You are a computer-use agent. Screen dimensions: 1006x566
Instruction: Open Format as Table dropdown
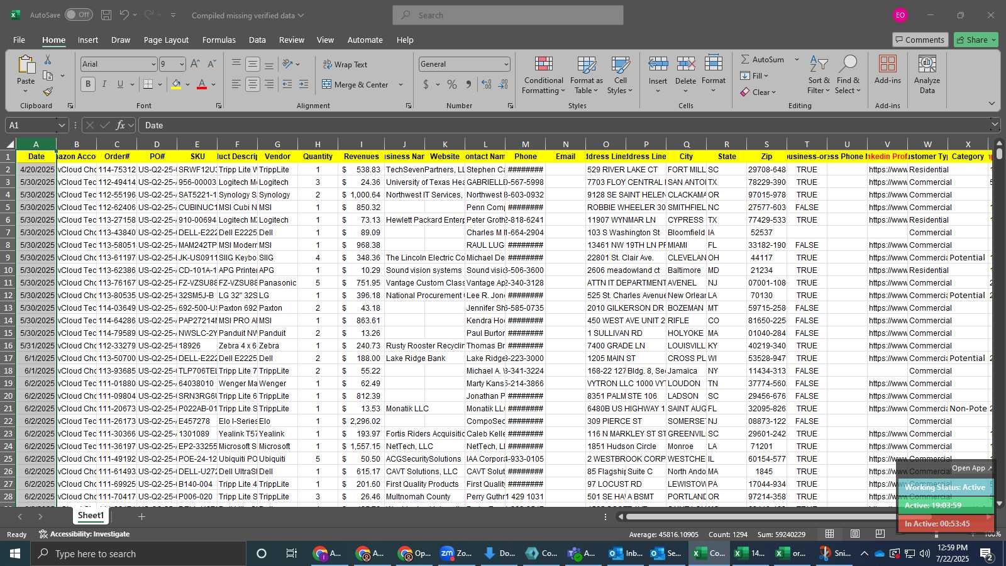586,74
